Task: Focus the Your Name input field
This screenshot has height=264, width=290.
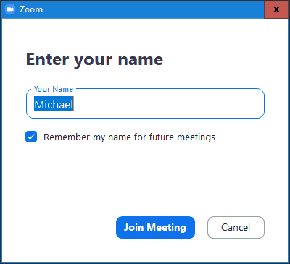Action: (x=145, y=104)
